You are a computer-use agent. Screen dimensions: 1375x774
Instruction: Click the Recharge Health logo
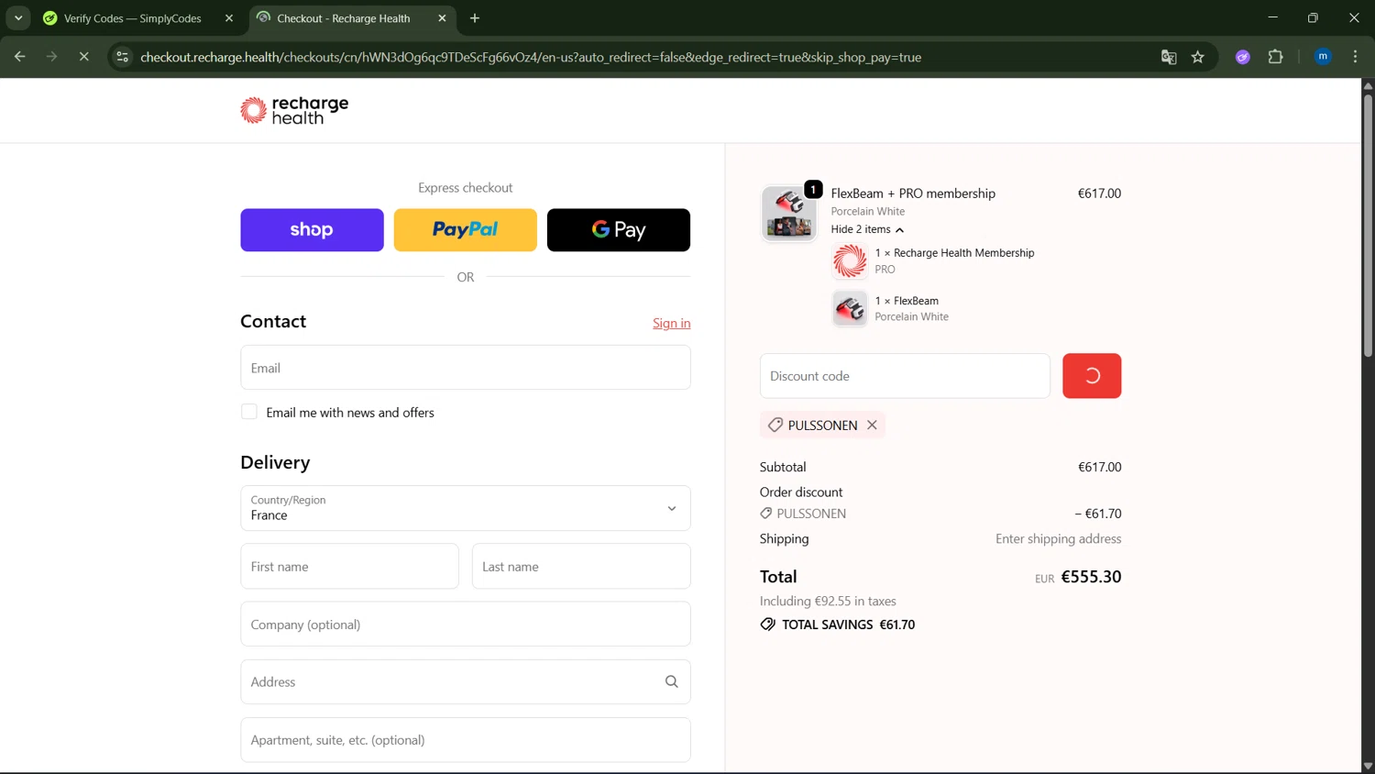294,110
